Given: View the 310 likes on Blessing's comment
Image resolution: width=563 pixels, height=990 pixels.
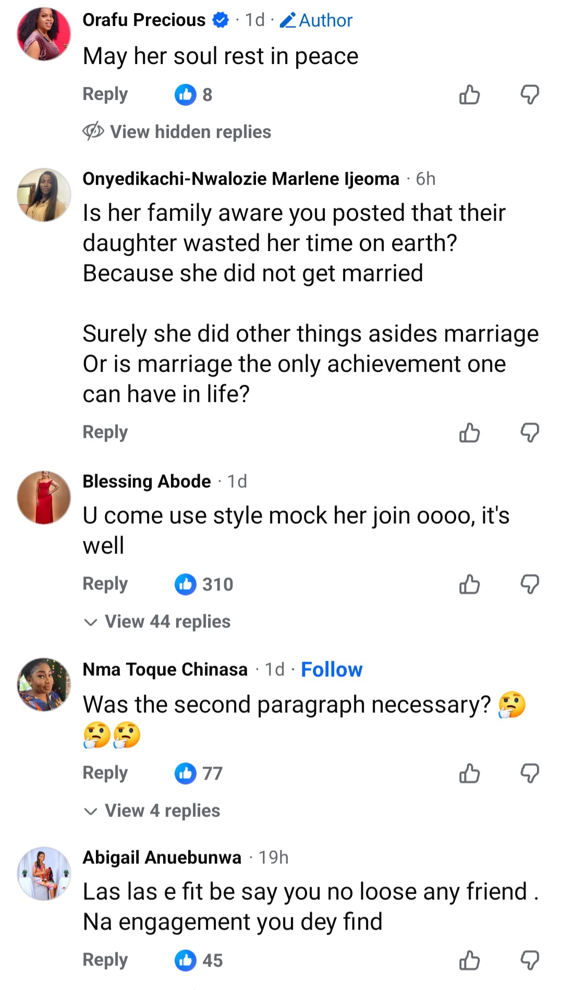Looking at the screenshot, I should click(204, 584).
